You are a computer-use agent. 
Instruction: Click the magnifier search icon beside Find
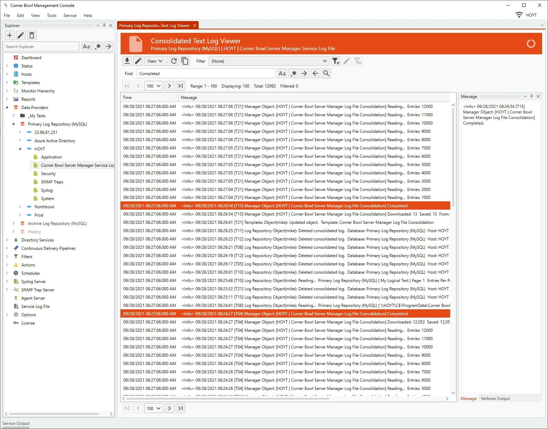326,73
